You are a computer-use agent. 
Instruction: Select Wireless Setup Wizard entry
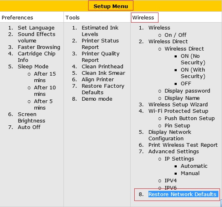click(x=178, y=105)
